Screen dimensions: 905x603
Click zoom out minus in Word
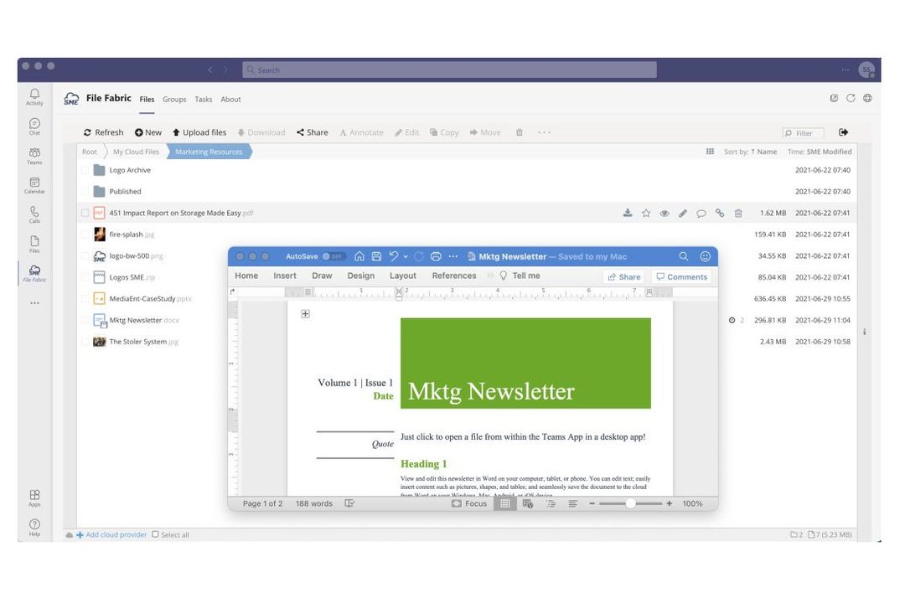pos(592,503)
